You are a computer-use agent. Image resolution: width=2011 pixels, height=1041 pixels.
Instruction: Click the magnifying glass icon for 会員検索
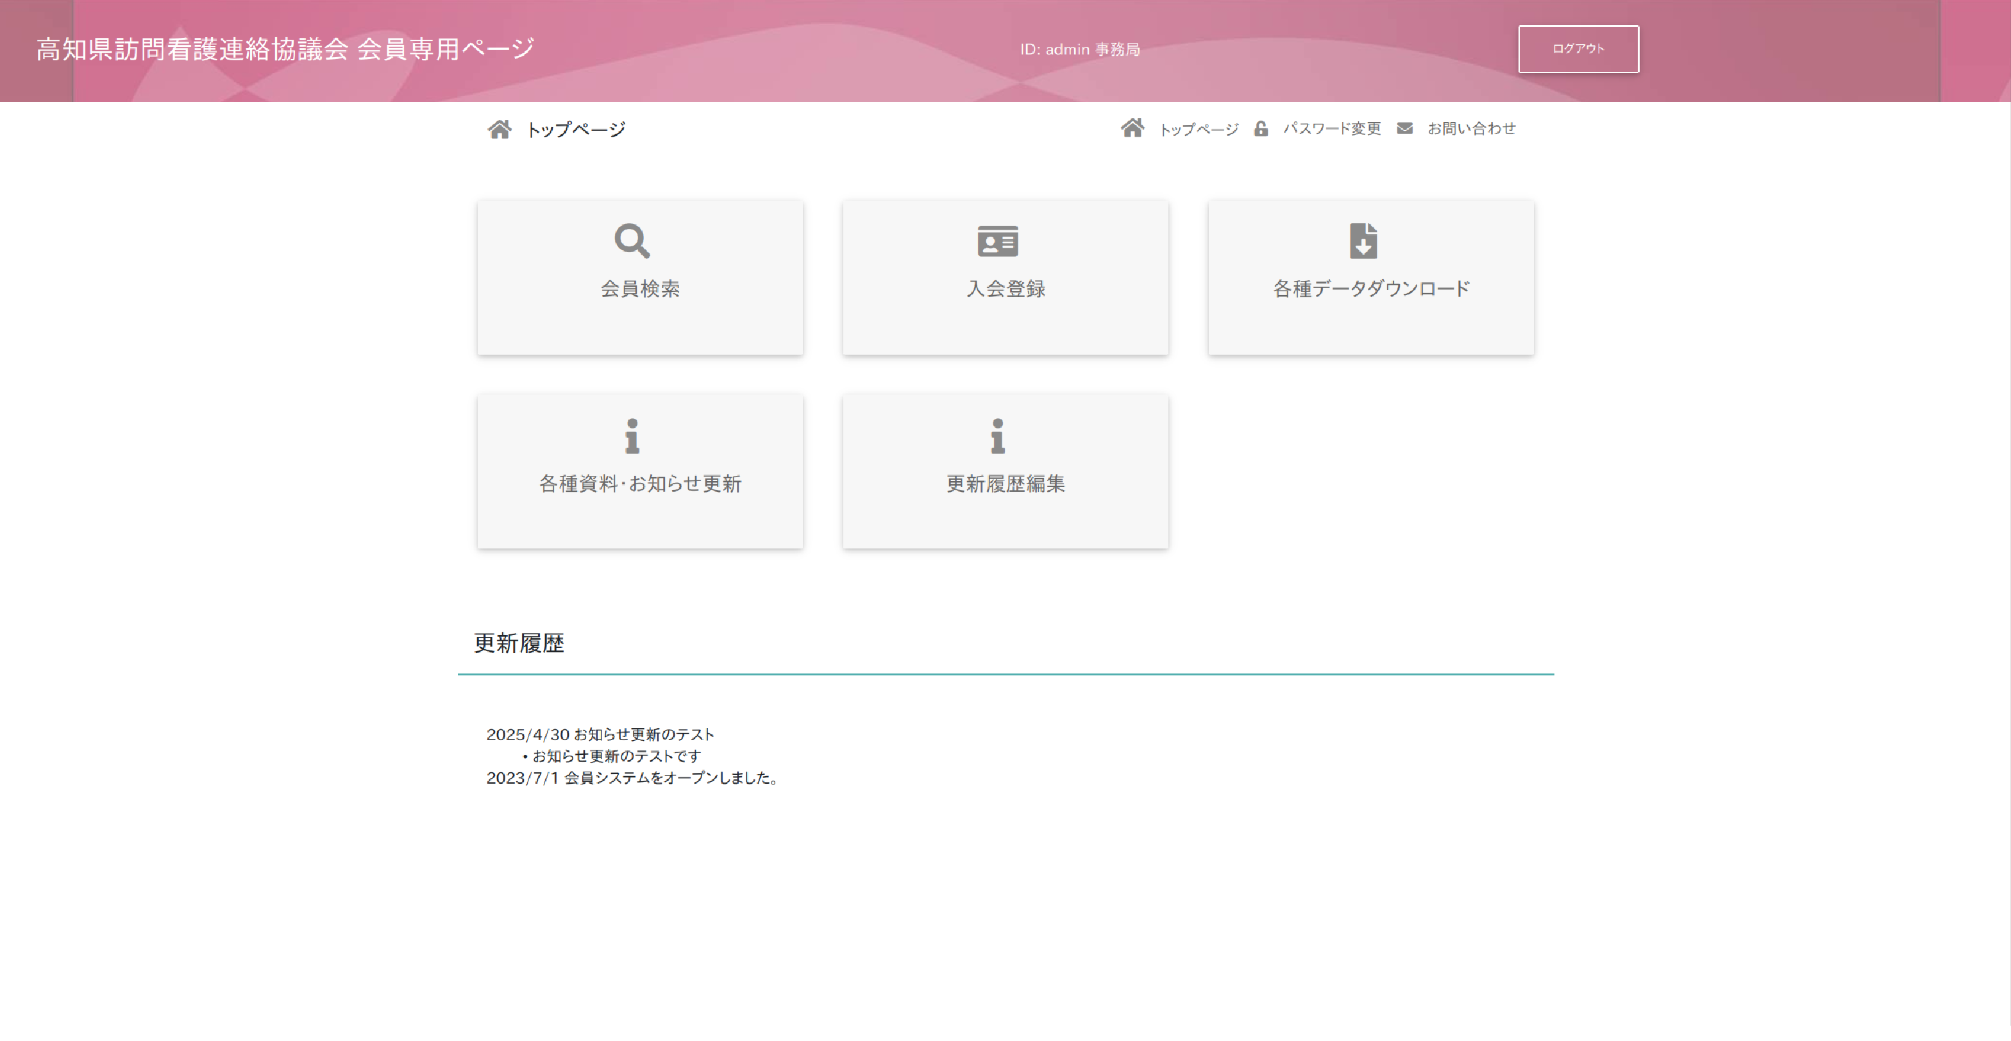coord(632,241)
